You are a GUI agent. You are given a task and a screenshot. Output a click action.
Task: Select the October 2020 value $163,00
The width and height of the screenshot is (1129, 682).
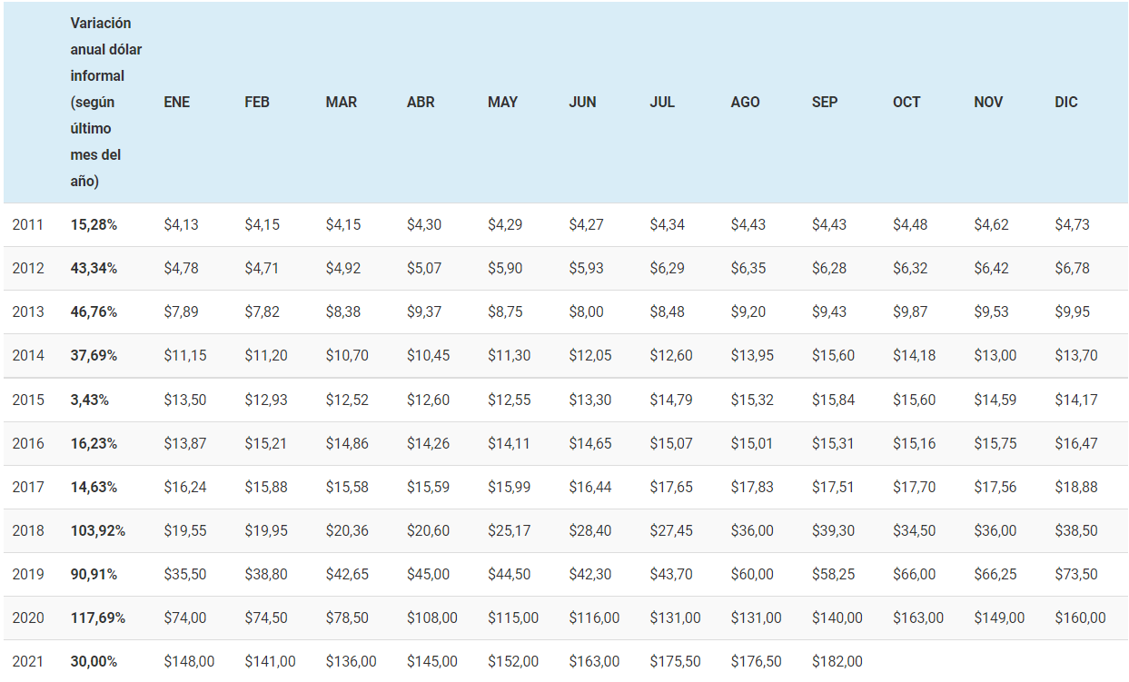pyautogui.click(x=918, y=618)
